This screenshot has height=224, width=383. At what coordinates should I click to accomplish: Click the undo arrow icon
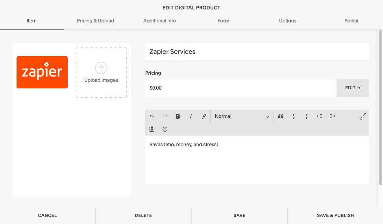152,116
